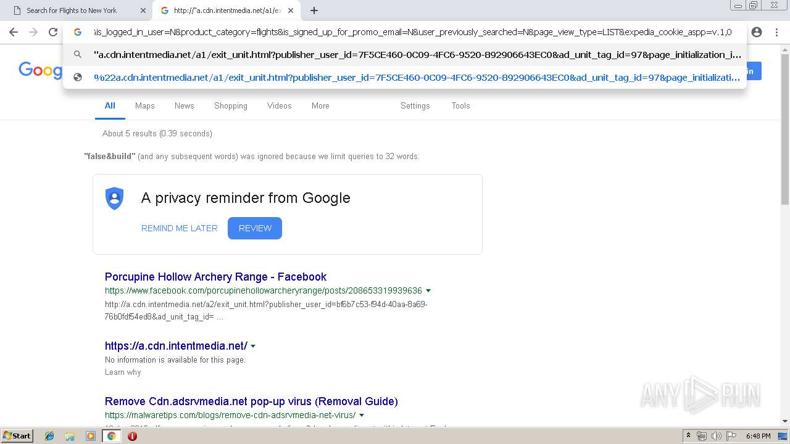
Task: Open the Windows Start menu
Action: coord(17,436)
